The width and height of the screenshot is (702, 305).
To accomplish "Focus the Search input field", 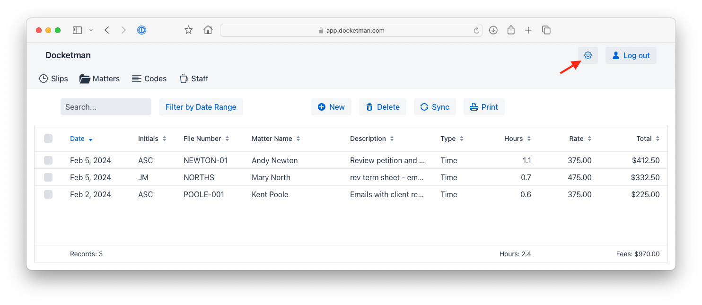I will (x=106, y=107).
